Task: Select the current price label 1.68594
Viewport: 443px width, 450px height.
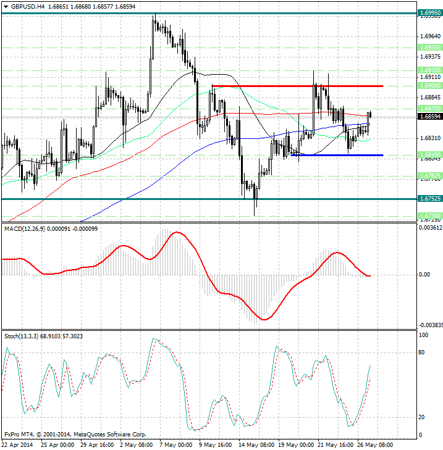Action: click(430, 117)
